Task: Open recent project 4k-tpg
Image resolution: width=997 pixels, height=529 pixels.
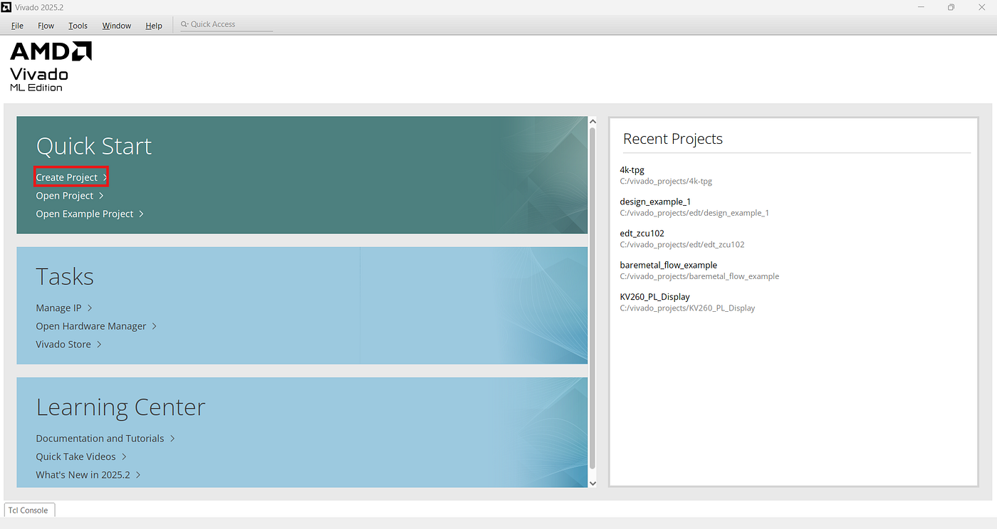Action: click(632, 169)
